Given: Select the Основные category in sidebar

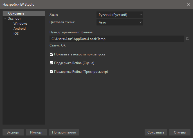Looking at the screenshot, I should click(x=16, y=13).
